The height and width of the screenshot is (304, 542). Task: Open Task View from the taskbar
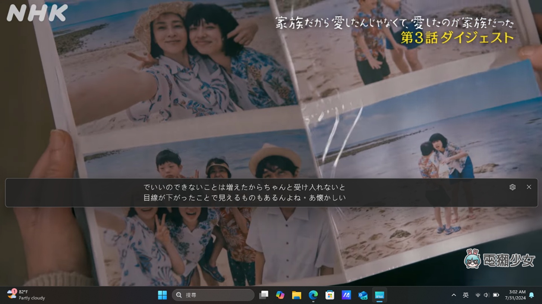[x=264, y=295]
